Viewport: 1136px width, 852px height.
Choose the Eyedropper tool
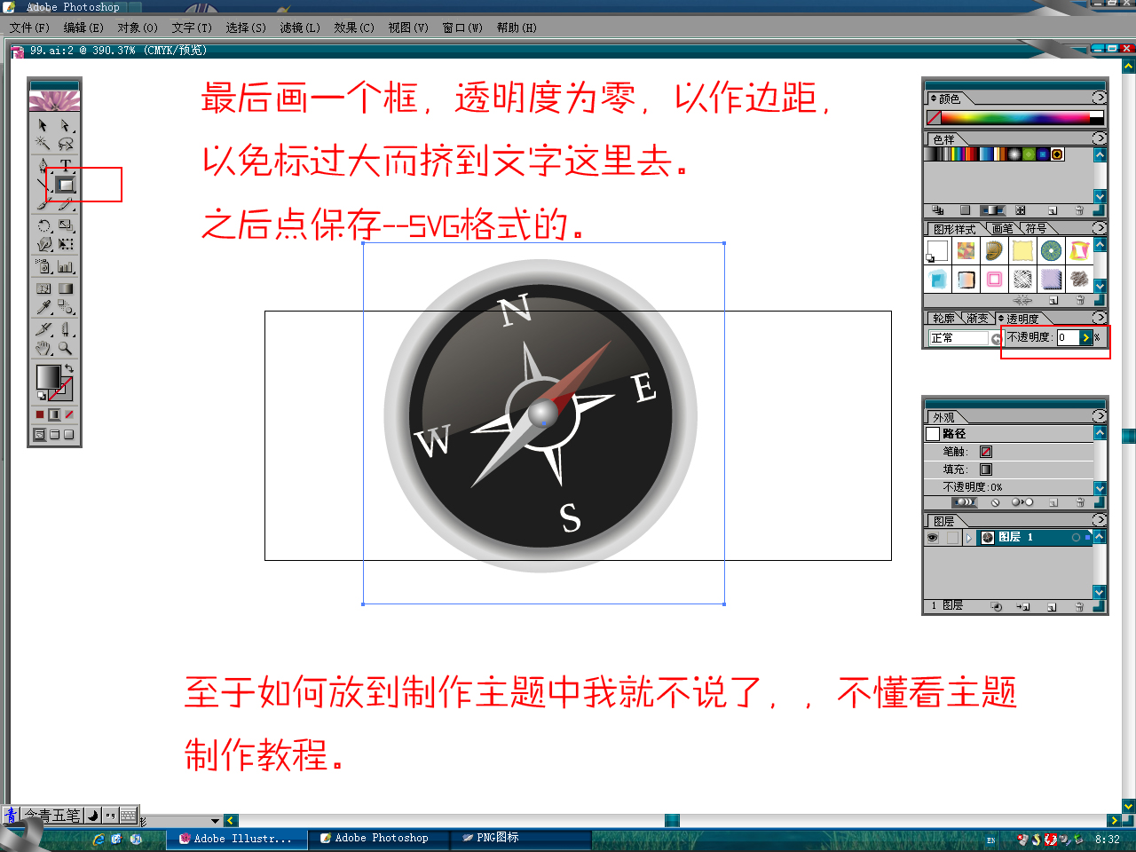[x=43, y=308]
